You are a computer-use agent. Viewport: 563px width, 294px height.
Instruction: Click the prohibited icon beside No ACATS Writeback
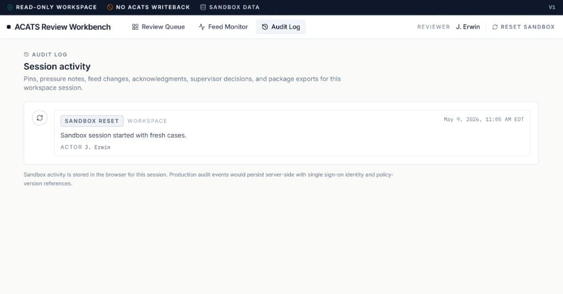(x=110, y=7)
